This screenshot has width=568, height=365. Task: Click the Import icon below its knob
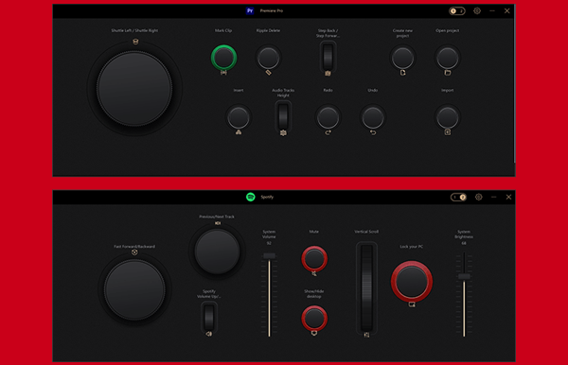click(448, 132)
